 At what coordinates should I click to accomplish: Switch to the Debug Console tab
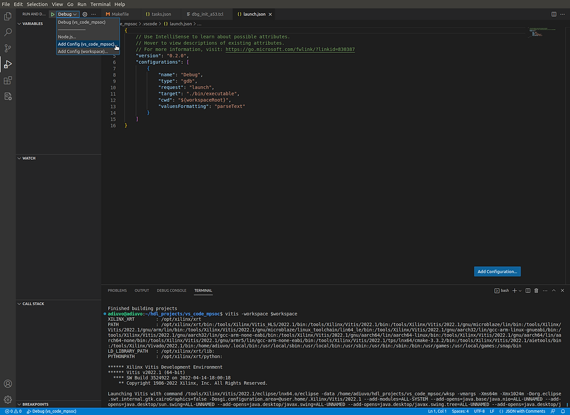pyautogui.click(x=171, y=291)
